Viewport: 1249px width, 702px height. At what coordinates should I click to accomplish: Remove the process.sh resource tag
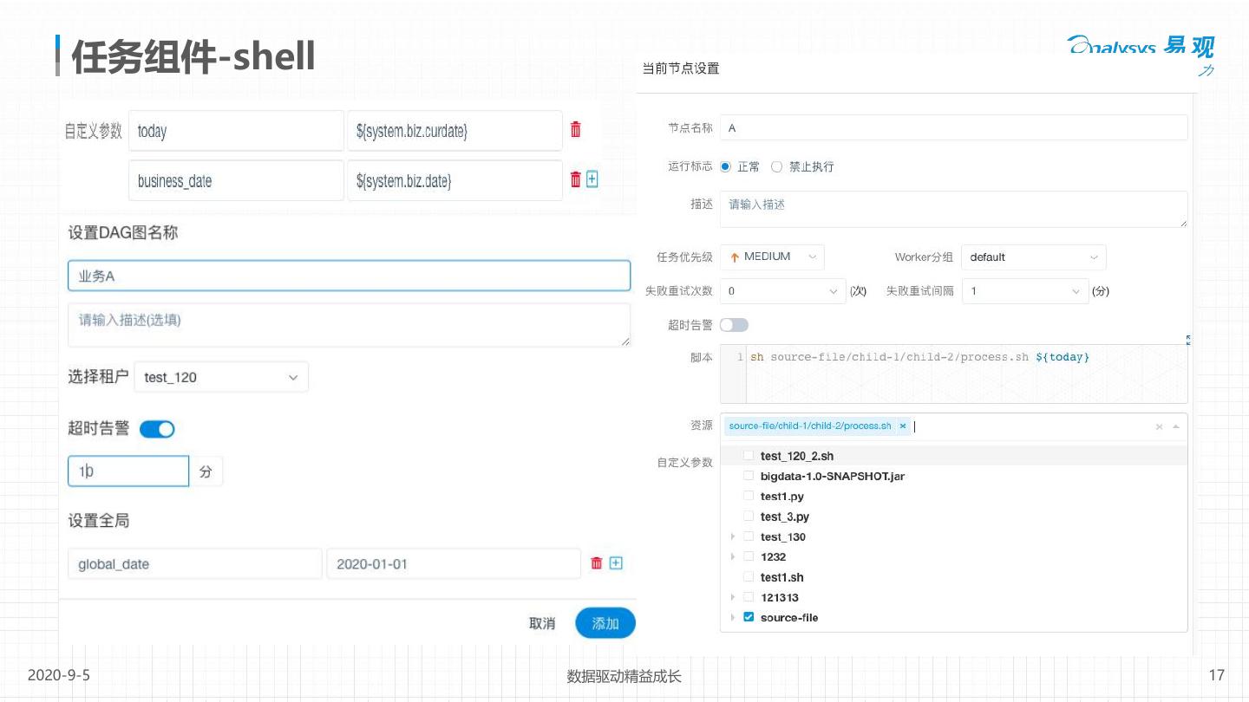903,426
